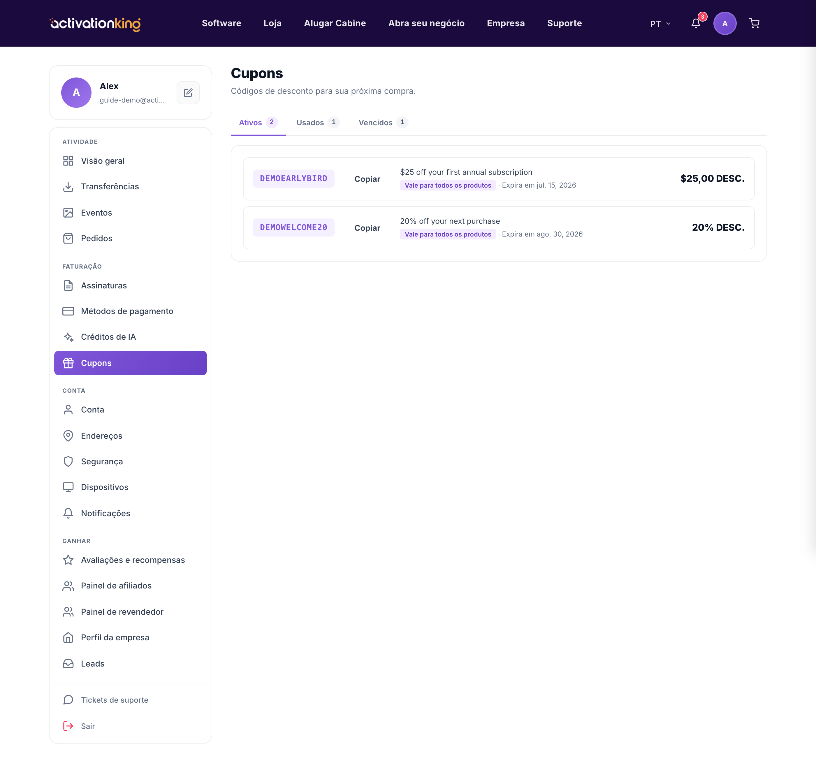Viewport: 816px width, 779px height.
Task: Click the Sair logout link
Action: [131, 726]
